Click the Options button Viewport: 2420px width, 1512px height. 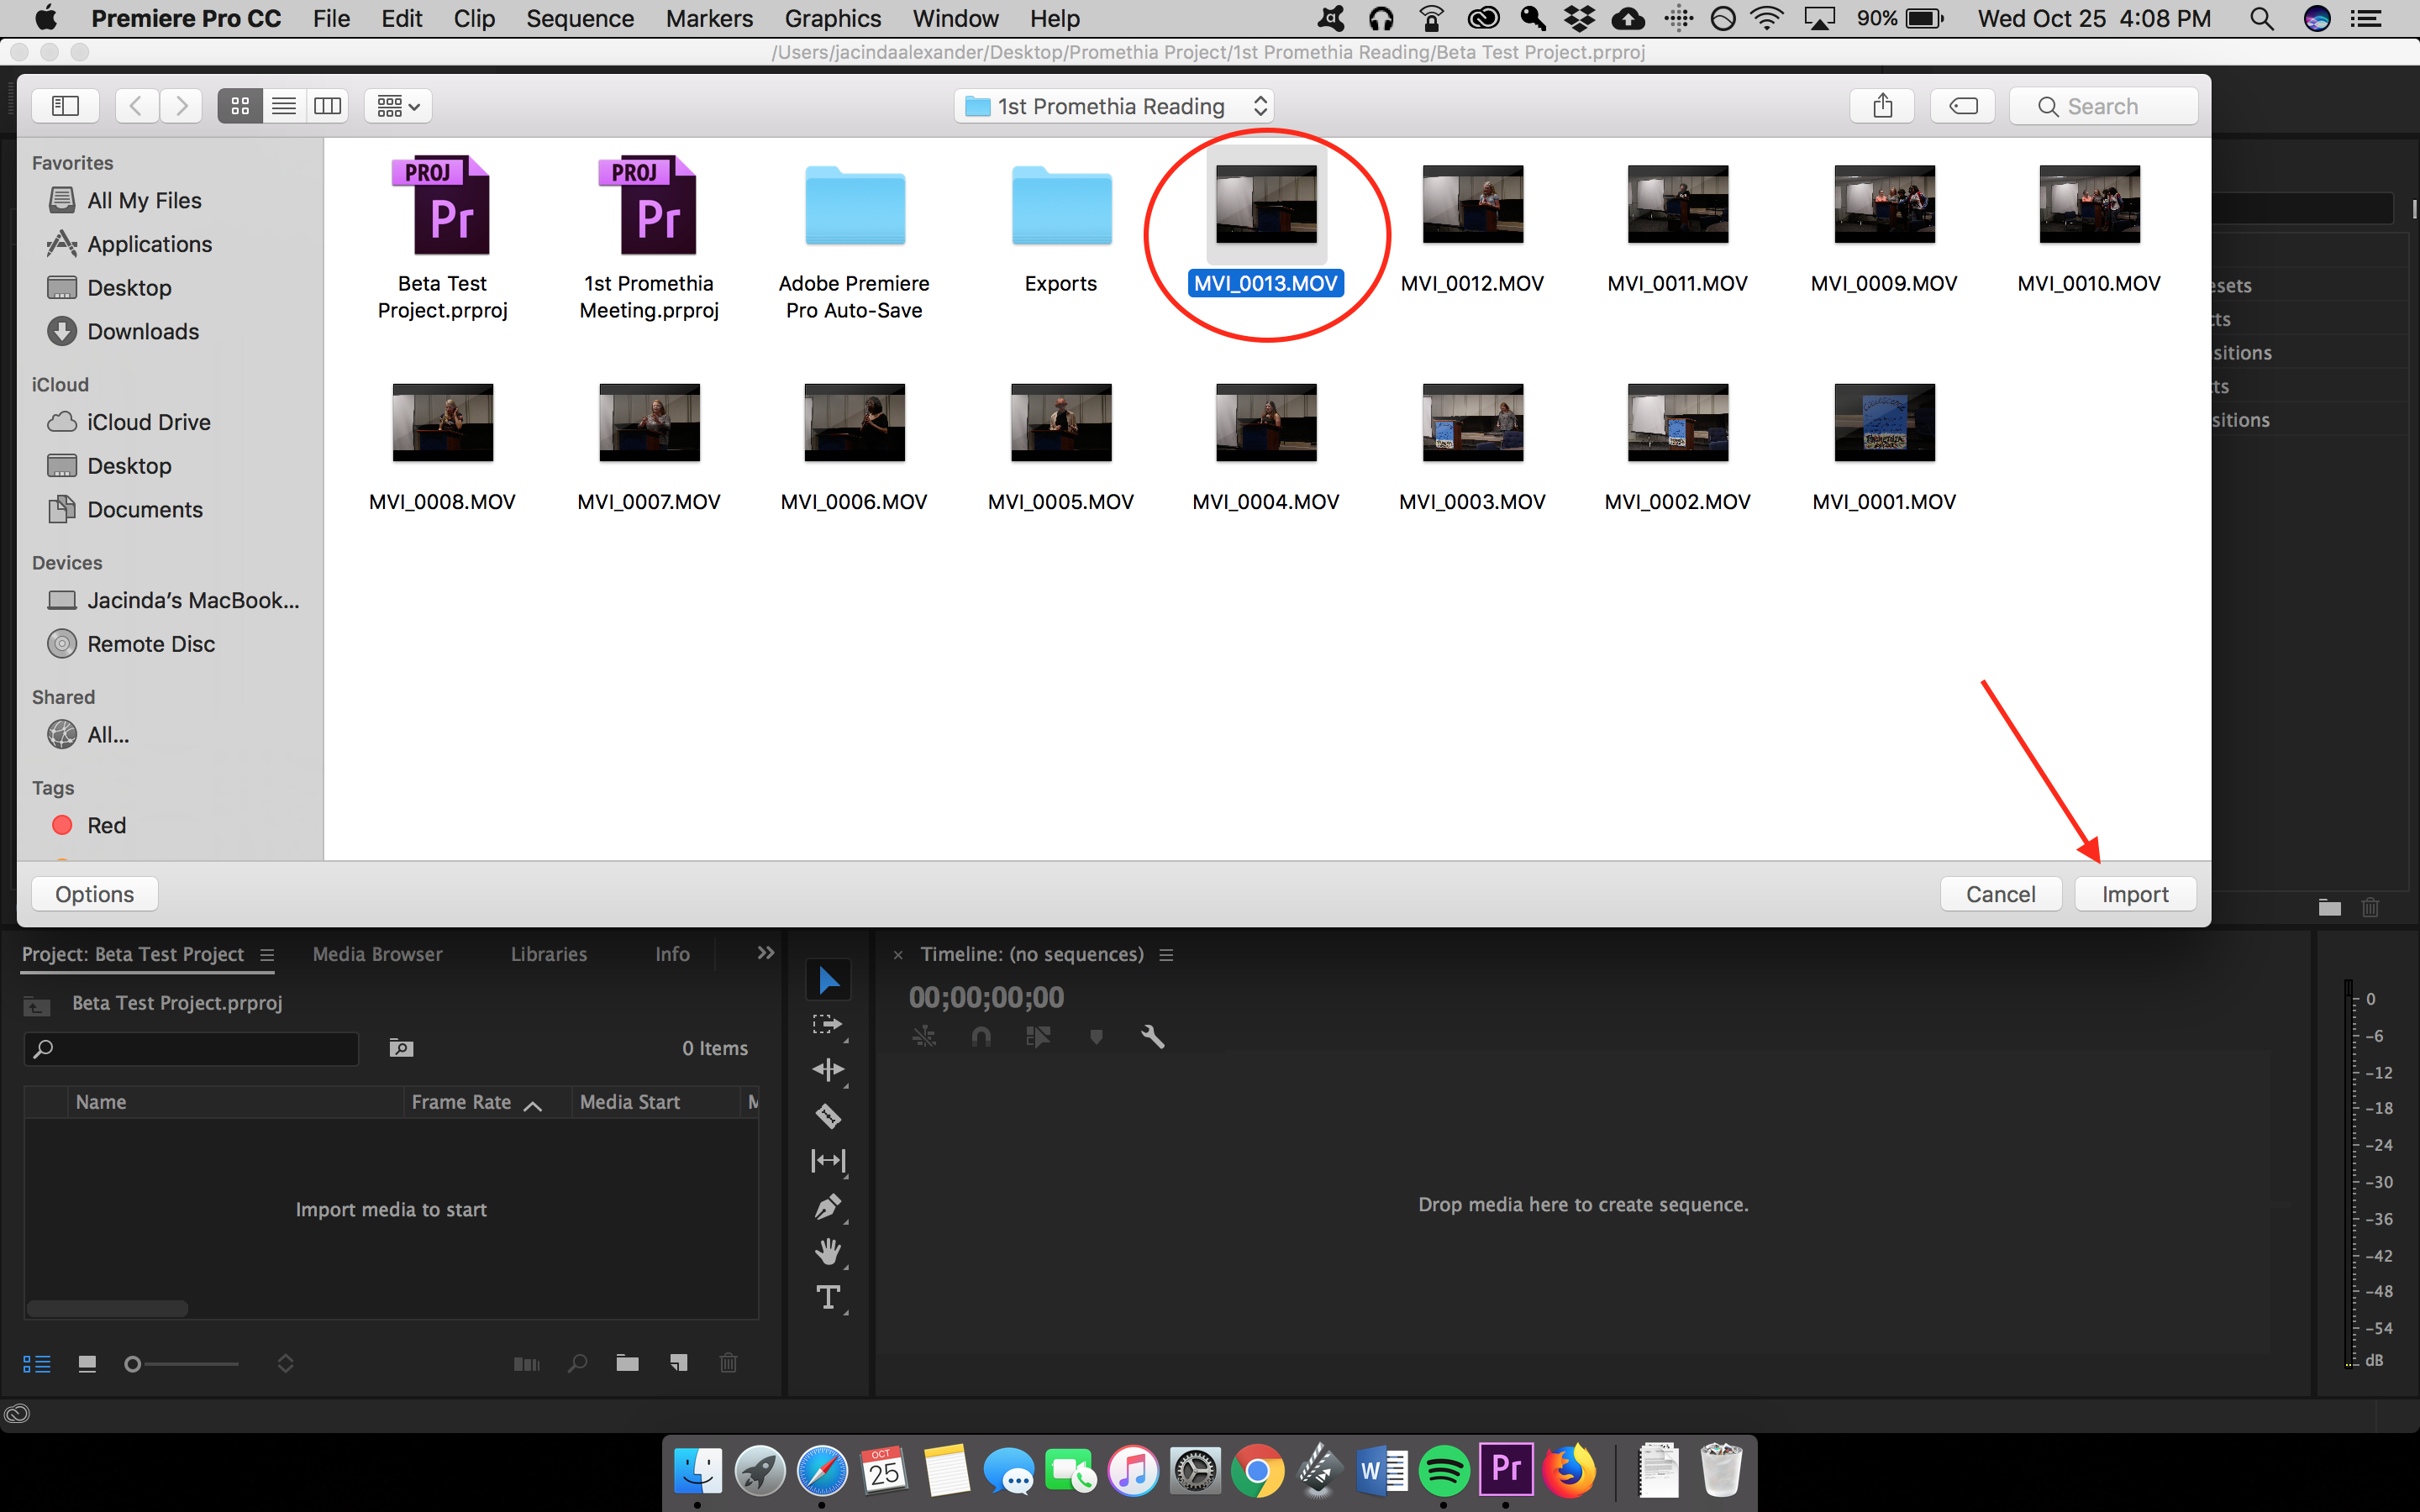click(94, 894)
